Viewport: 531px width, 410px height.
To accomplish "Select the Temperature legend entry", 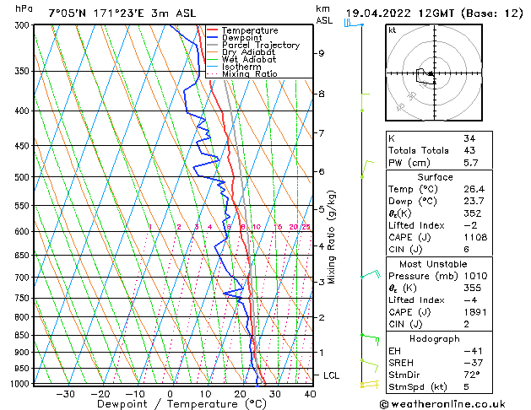I will (x=250, y=30).
